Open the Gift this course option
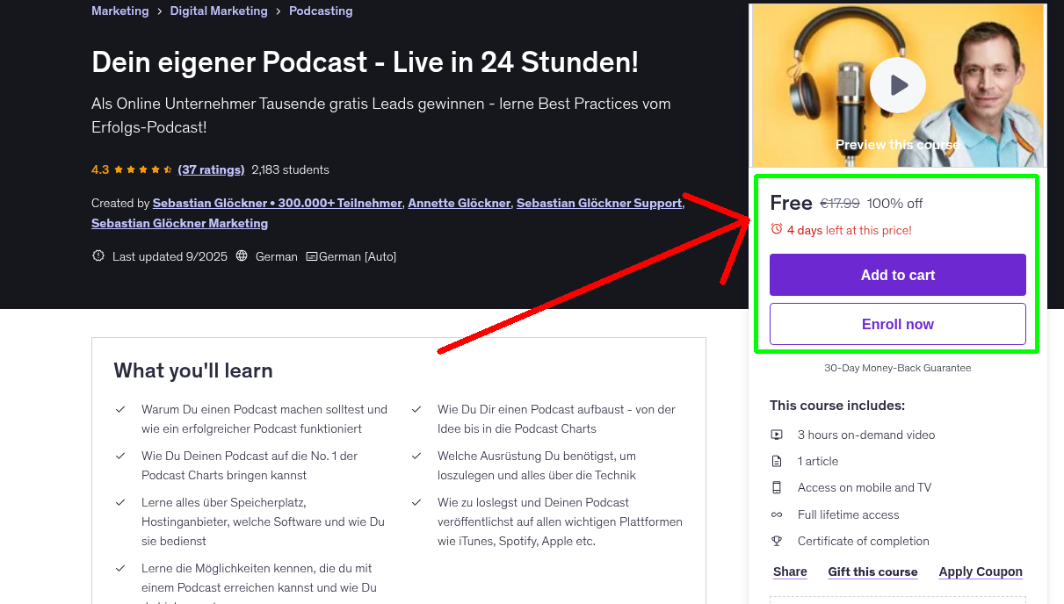1064x604 pixels. (x=872, y=572)
